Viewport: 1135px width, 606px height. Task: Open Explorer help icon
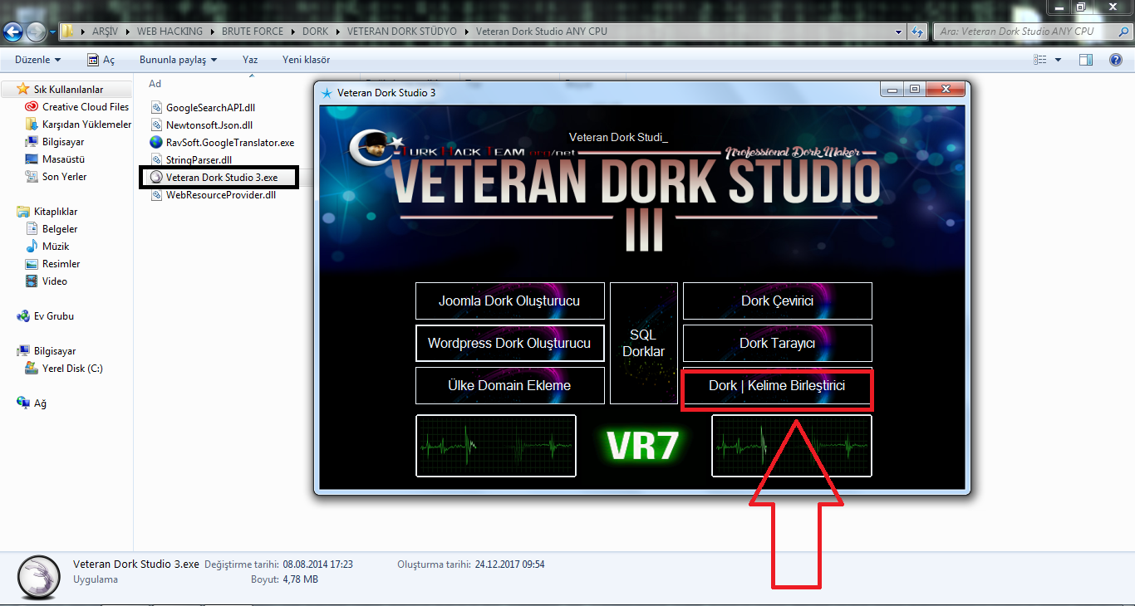1116,60
